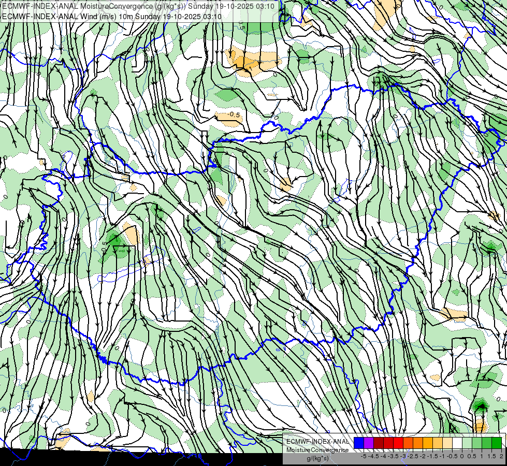Click the darkest red legend swatch above -4.5
The height and width of the screenshot is (466, 507).
coord(379,443)
